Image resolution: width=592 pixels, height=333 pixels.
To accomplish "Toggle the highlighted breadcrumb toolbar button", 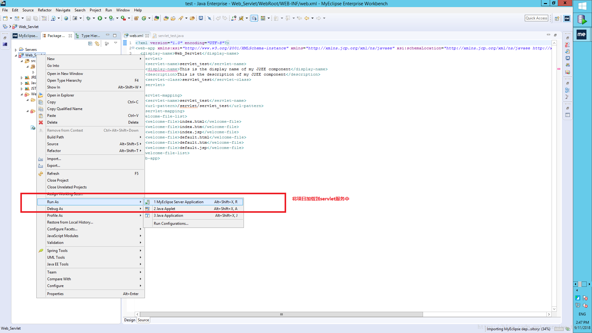I will pos(254,18).
